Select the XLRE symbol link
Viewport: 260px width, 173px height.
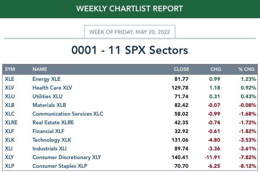click(11, 123)
